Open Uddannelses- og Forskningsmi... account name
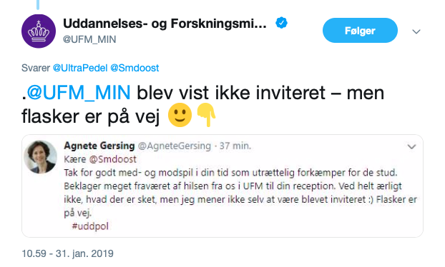 coord(165,24)
